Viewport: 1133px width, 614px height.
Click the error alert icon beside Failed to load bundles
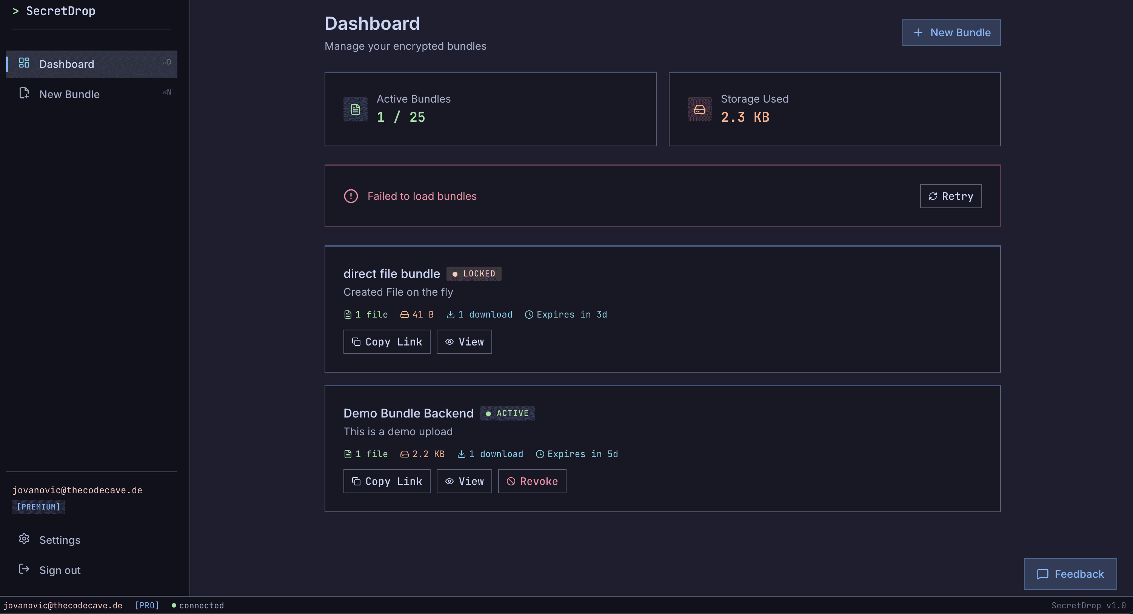tap(350, 196)
